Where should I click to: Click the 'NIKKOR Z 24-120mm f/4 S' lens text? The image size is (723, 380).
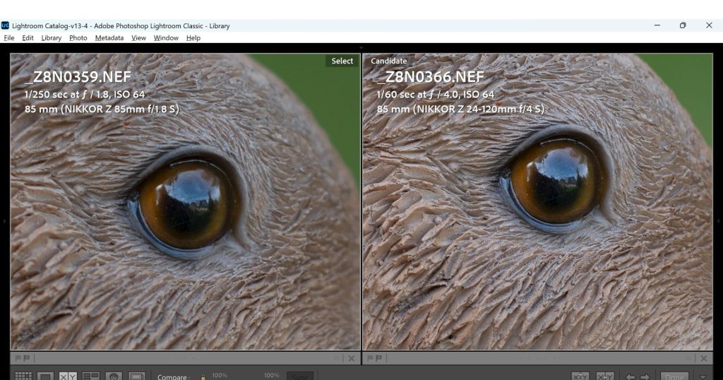coord(479,109)
